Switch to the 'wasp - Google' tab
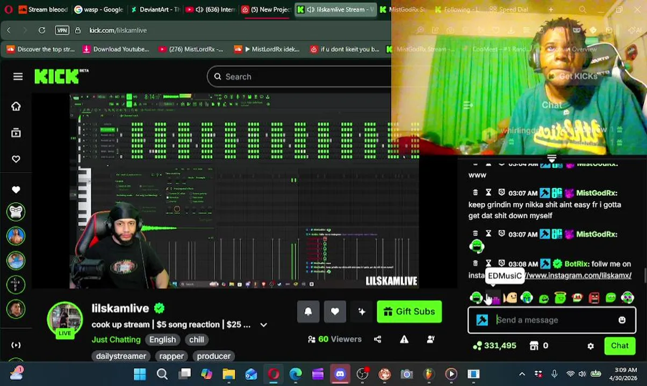Viewport: 647px width, 386px height. coord(99,9)
